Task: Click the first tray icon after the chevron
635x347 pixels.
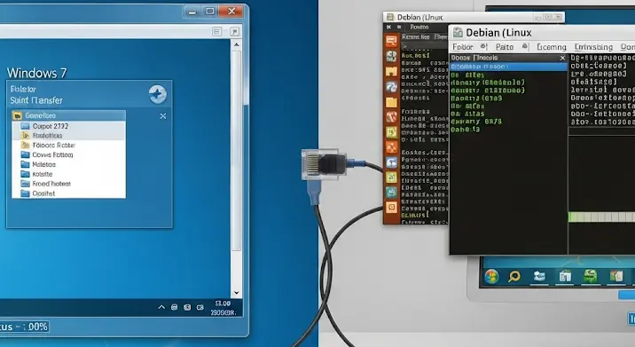Action: [174, 307]
